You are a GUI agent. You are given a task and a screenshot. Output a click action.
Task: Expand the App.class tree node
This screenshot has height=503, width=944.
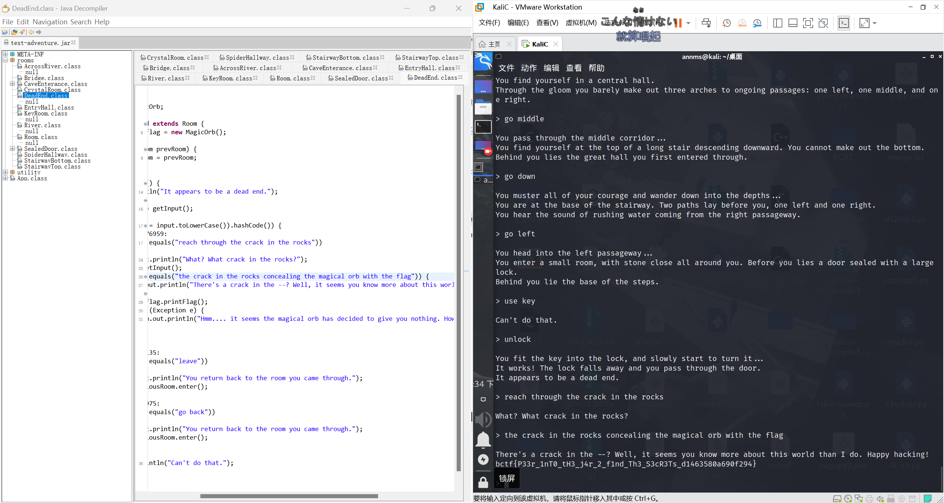[6, 178]
